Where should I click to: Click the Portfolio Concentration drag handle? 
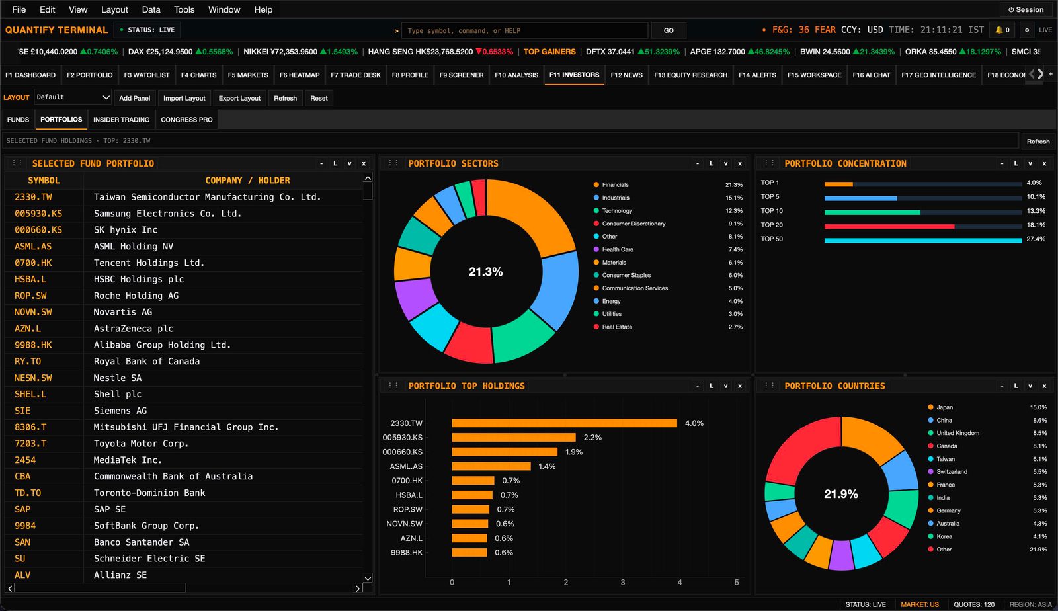(x=770, y=163)
